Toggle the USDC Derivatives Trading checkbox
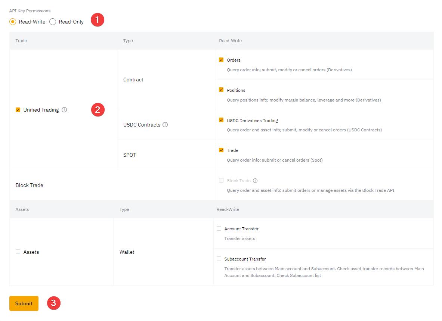 pos(221,120)
